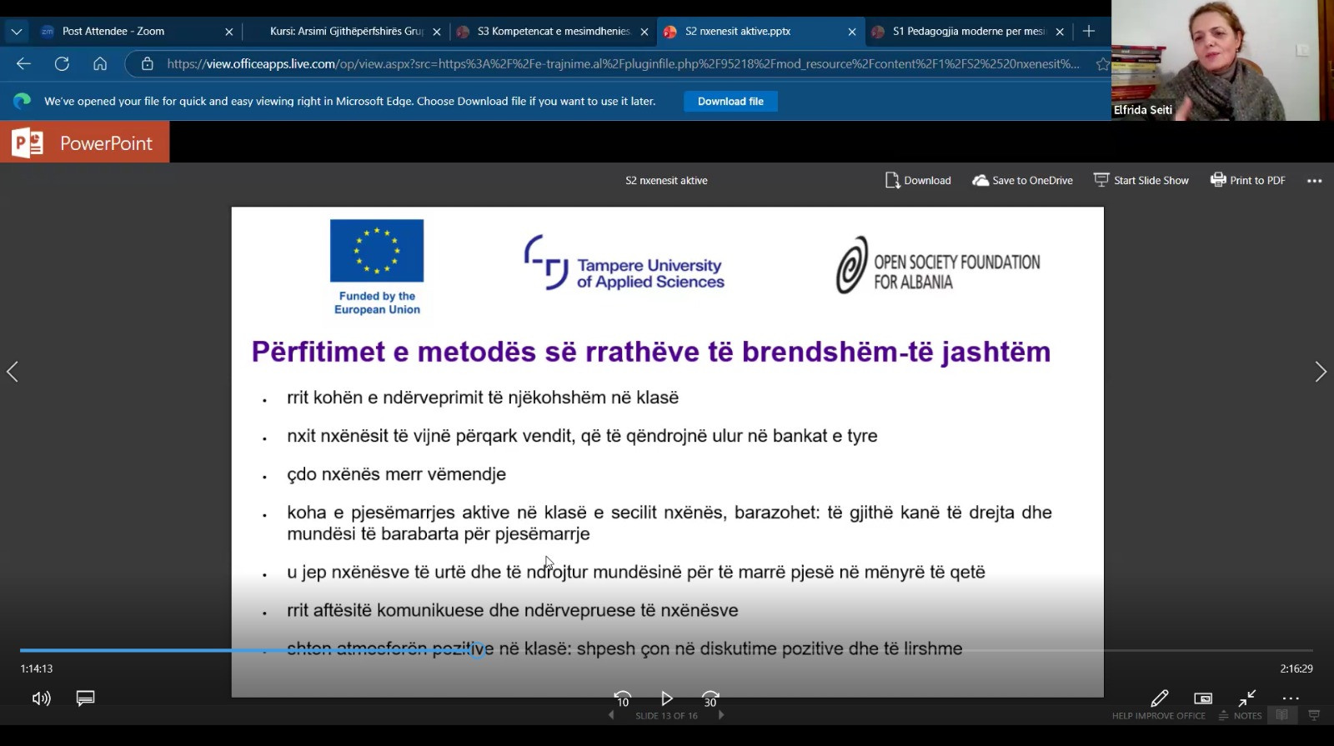The image size is (1334, 746).
Task: Click the Edge icon in the info bar
Action: pos(23,101)
